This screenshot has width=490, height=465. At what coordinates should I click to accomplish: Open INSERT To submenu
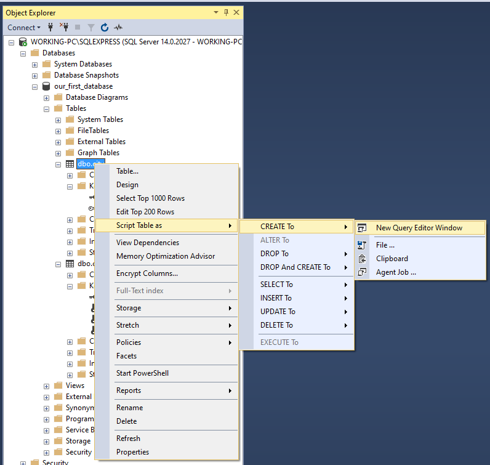coord(297,298)
